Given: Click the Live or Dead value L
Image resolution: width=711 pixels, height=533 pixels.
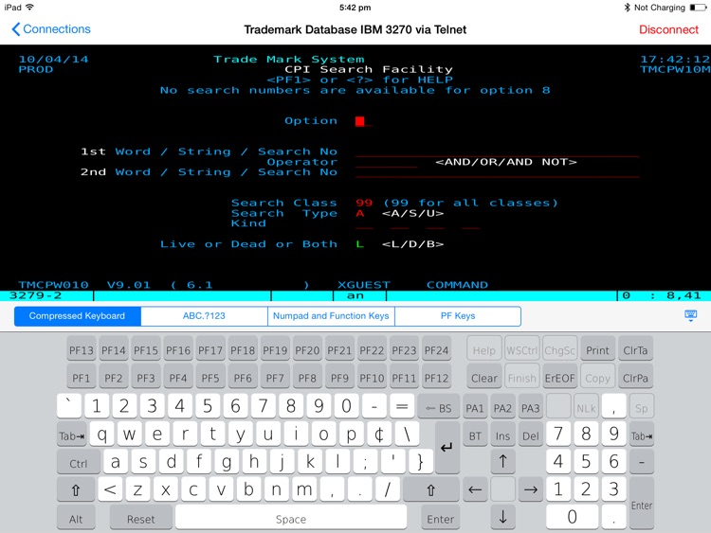Looking at the screenshot, I should tap(360, 244).
